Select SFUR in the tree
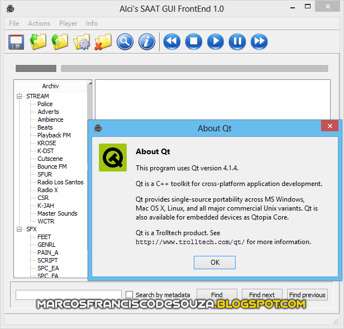Image resolution: width=344 pixels, height=329 pixels. [x=45, y=174]
